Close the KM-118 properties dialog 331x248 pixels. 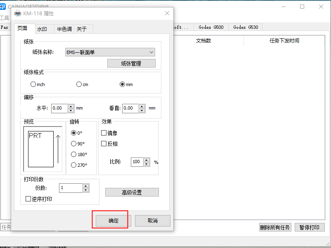tap(167, 13)
